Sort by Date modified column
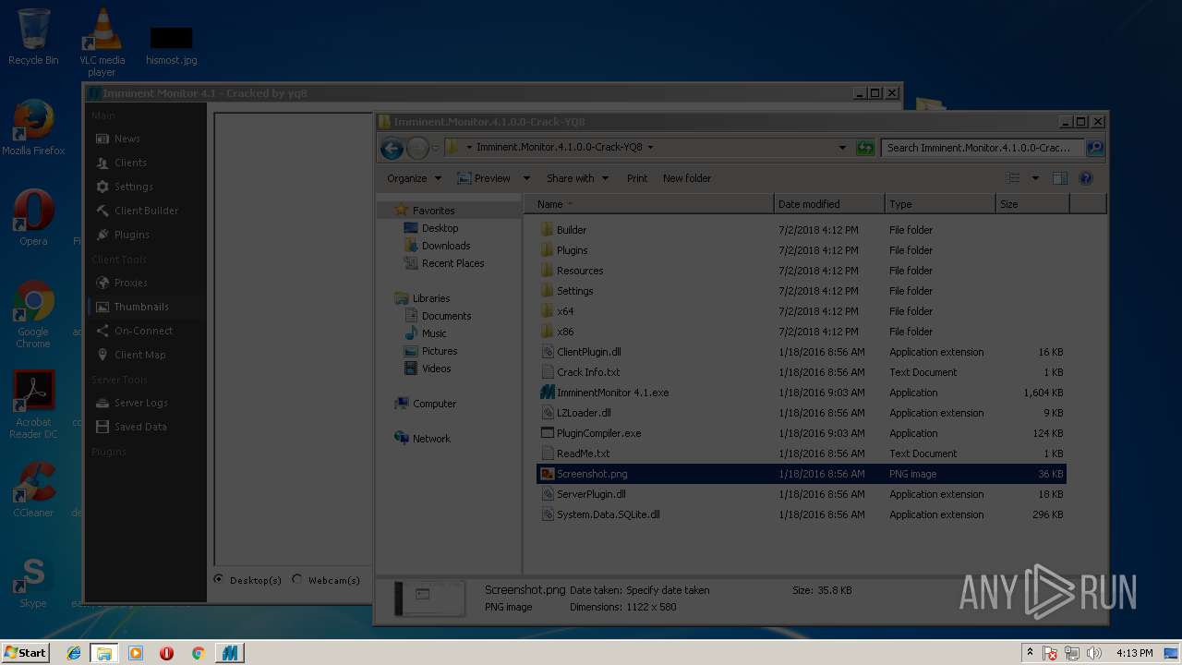The image size is (1182, 665). (x=829, y=204)
